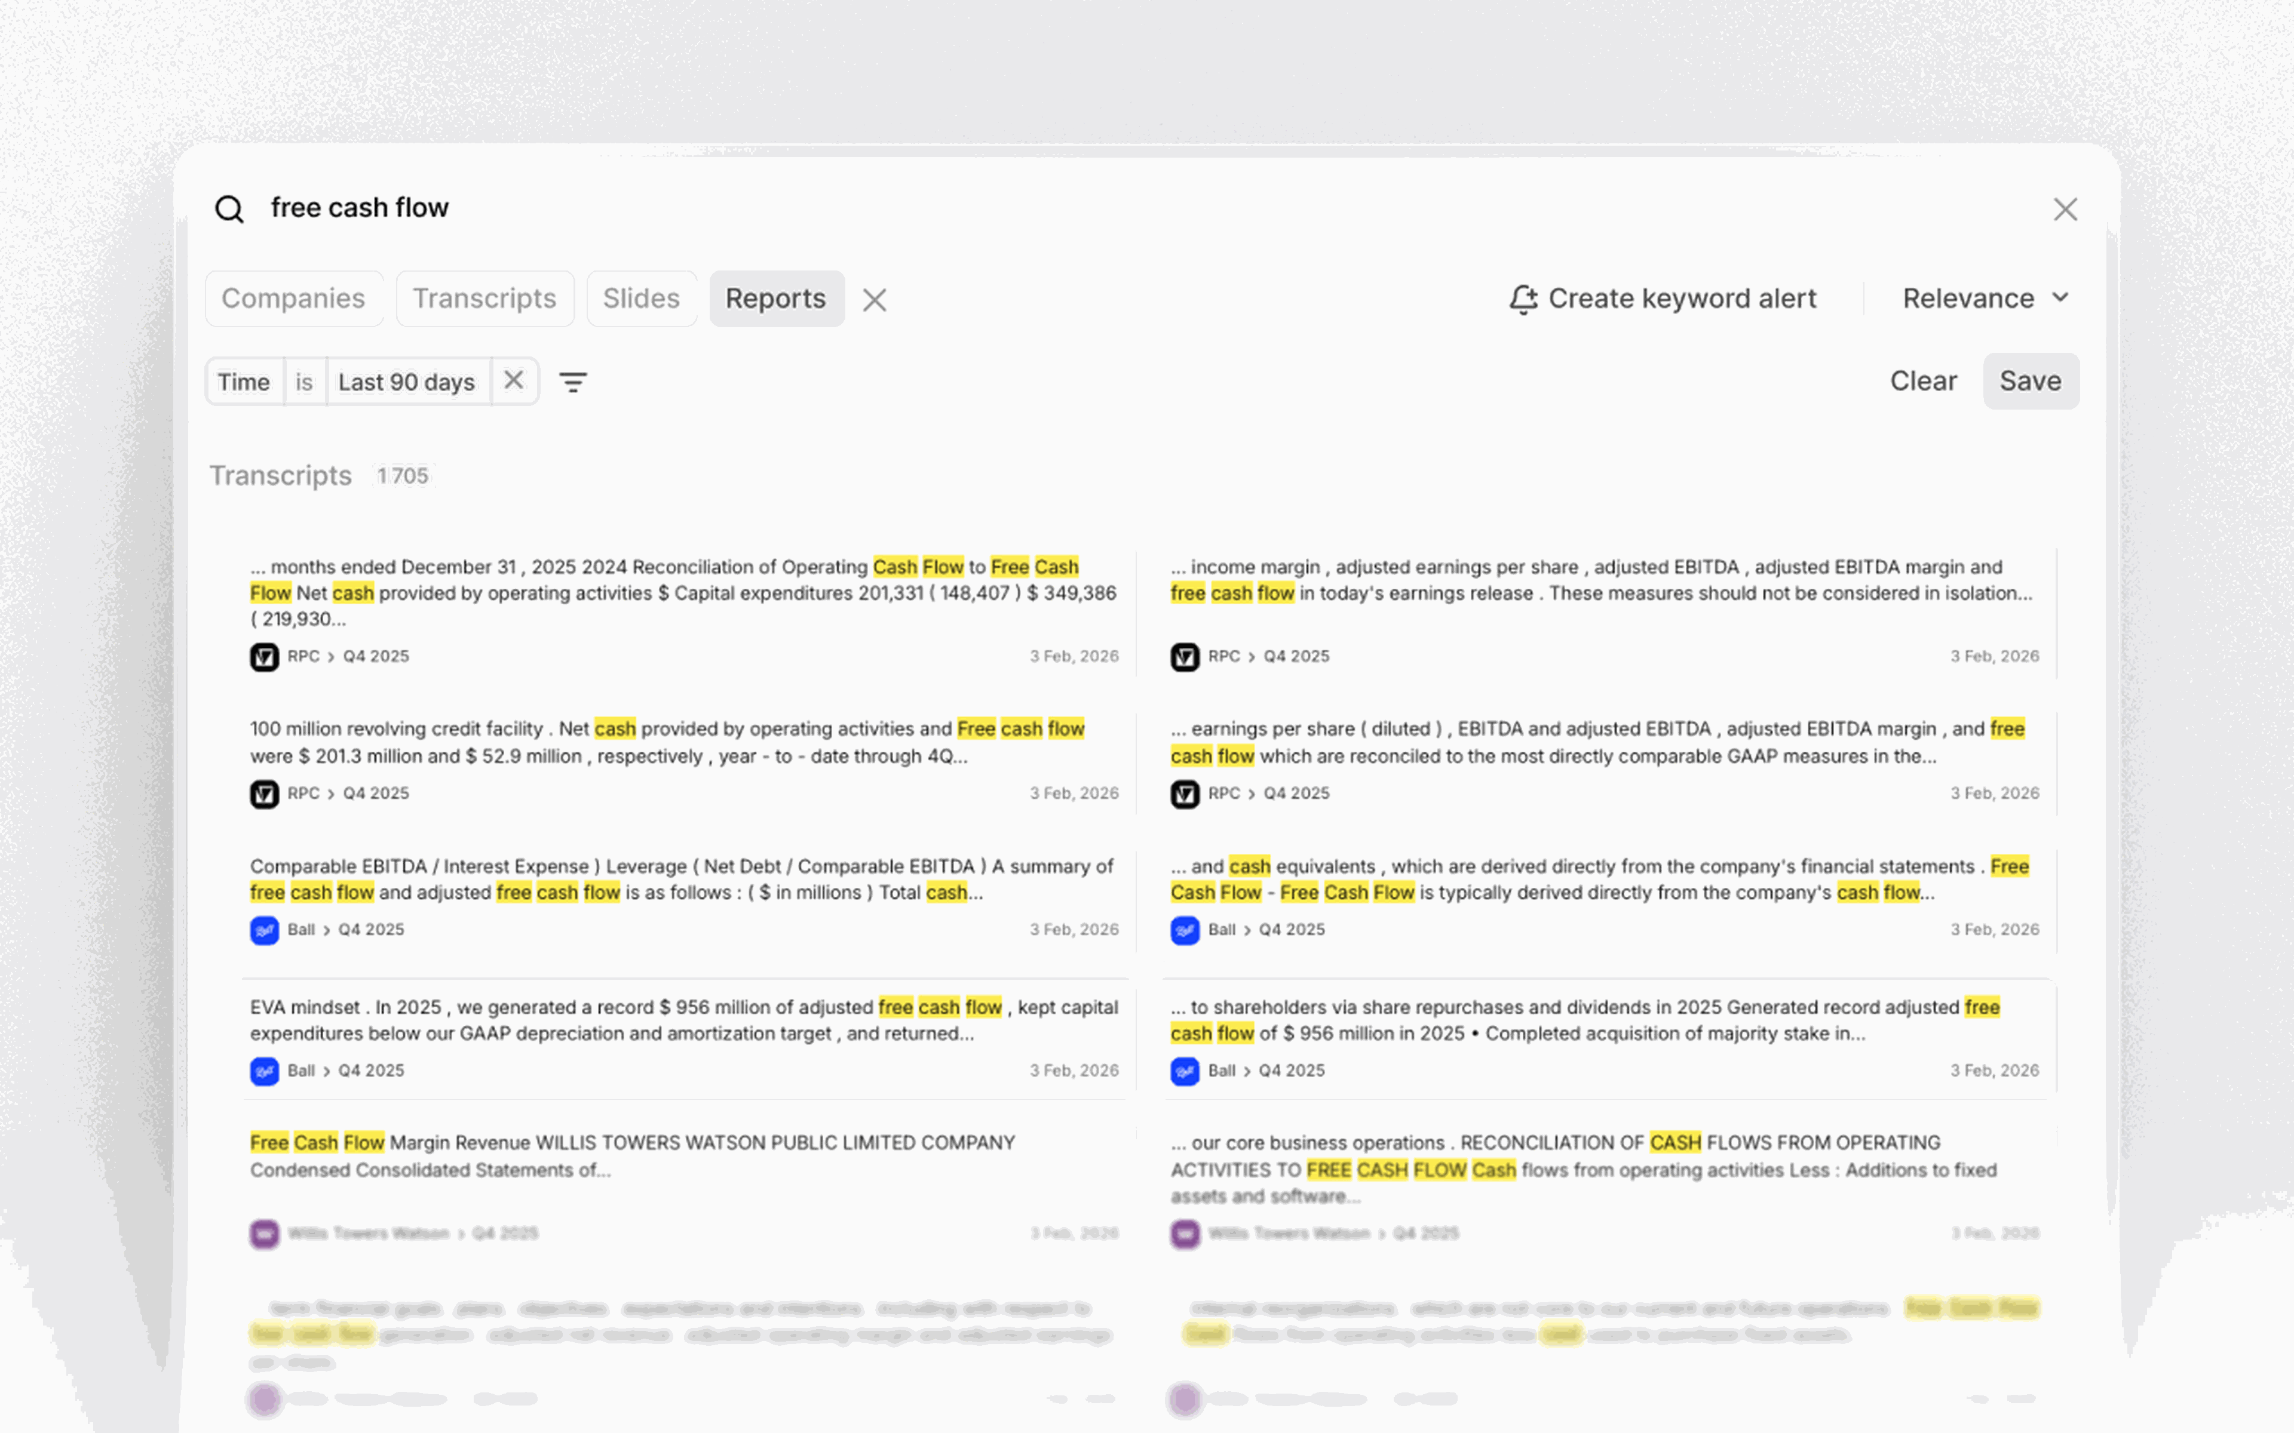
Task: Change the Last 90 days value
Action: (407, 382)
